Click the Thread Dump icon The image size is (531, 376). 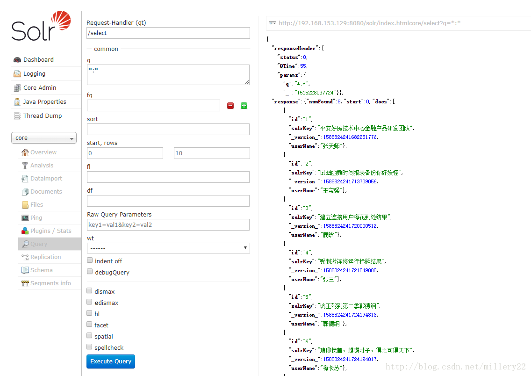(x=17, y=116)
